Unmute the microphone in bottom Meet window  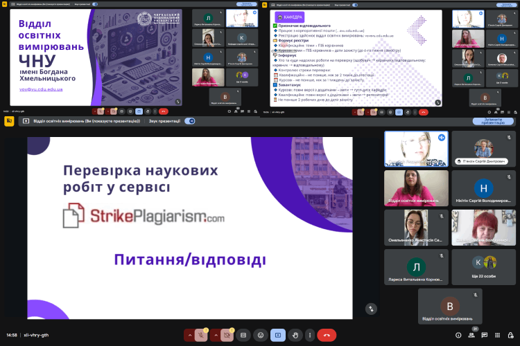[x=201, y=336]
